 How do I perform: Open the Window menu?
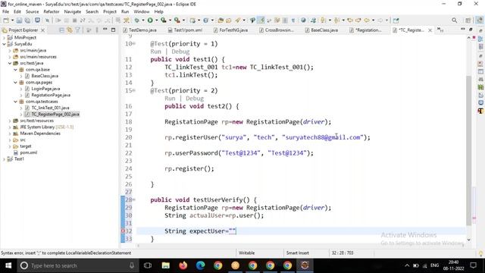142,11
